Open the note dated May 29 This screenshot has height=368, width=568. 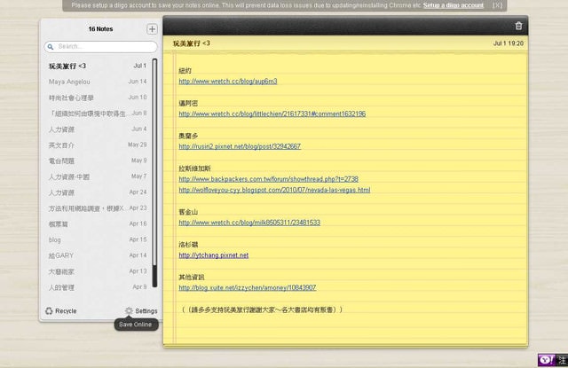(98, 145)
